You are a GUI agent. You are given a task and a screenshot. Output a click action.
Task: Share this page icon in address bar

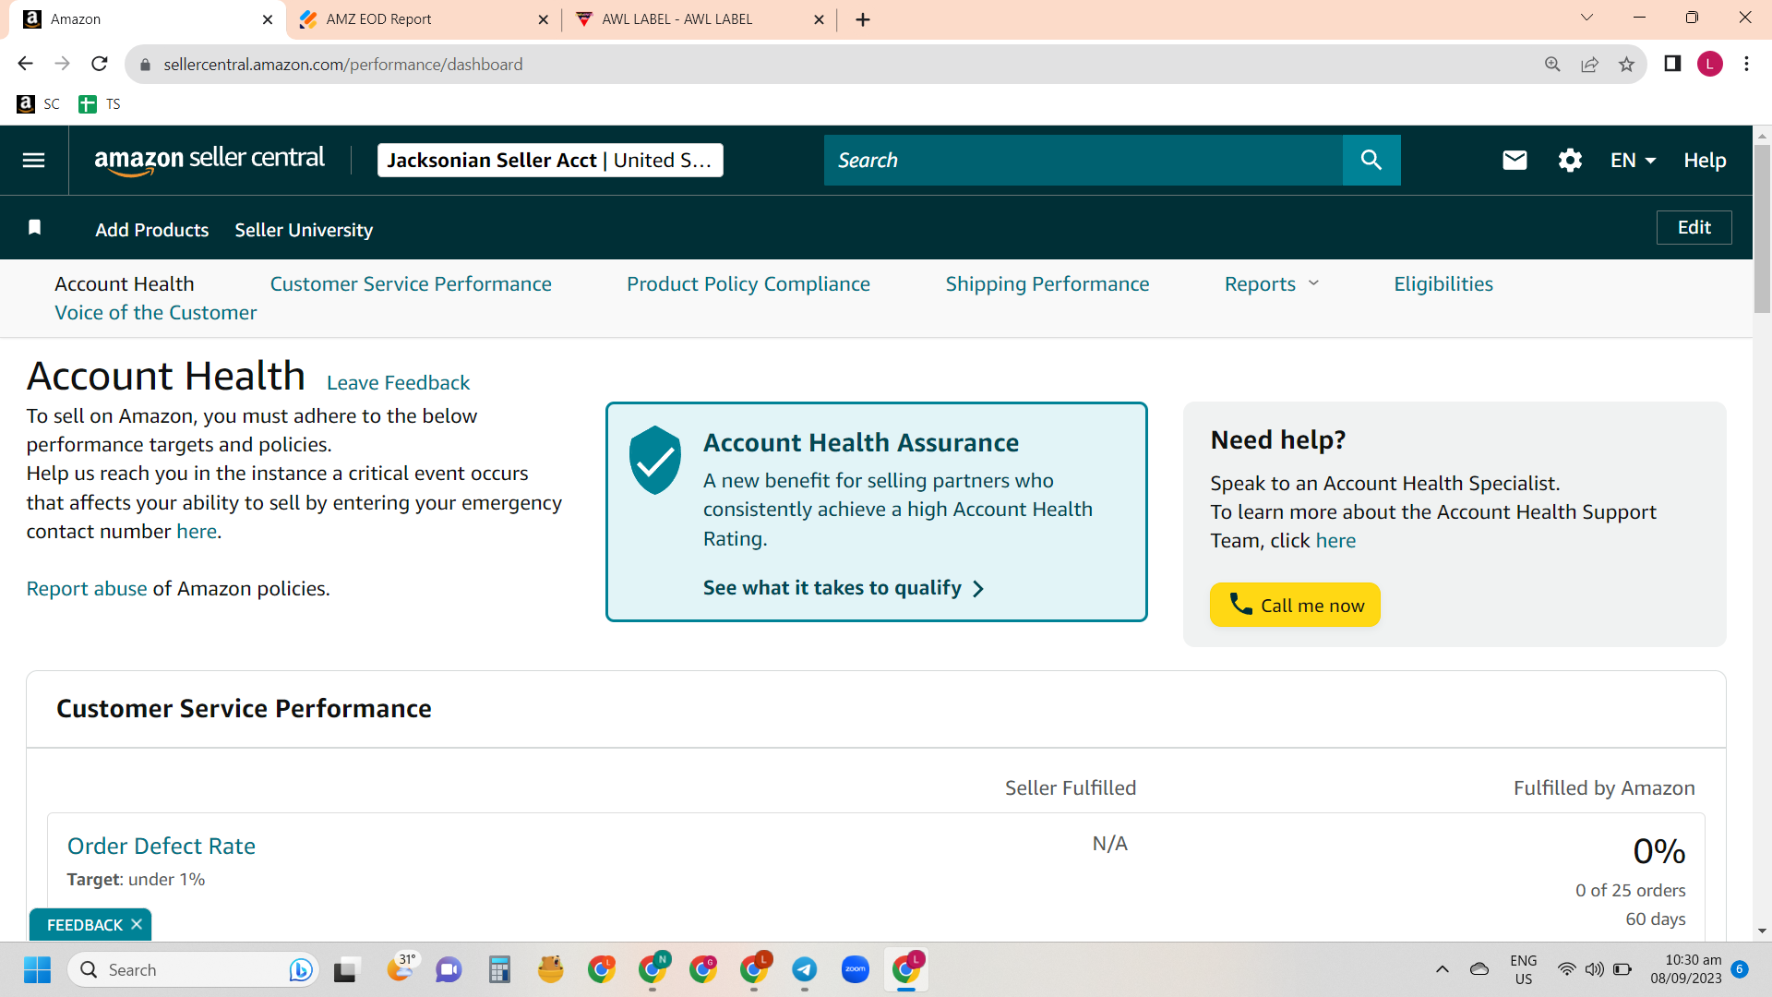(x=1589, y=64)
